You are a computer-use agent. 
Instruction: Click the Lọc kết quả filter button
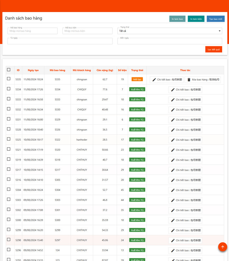[214, 49]
